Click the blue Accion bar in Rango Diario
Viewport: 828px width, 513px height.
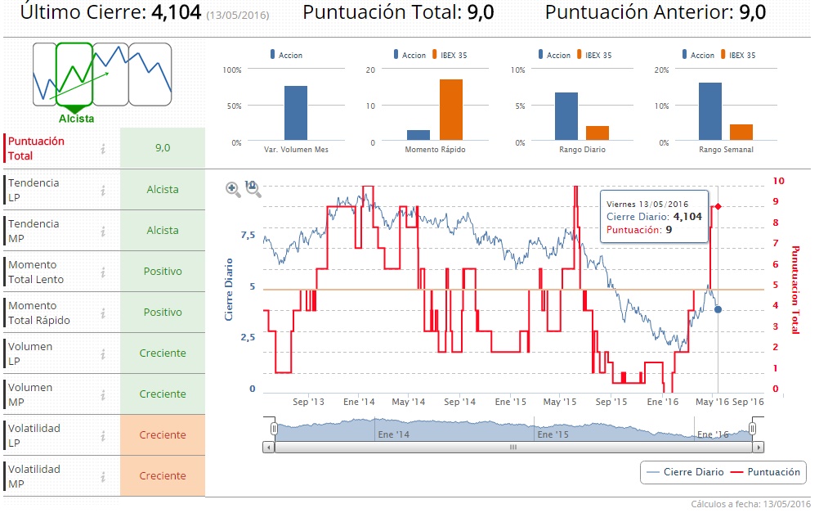pyautogui.click(x=566, y=117)
